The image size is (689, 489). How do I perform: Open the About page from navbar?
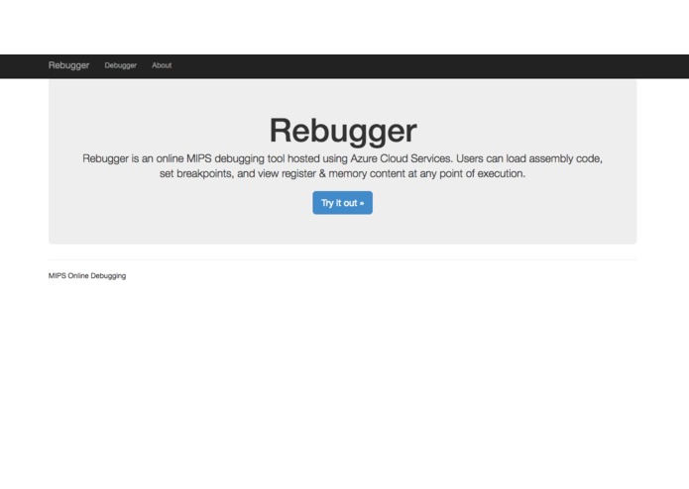coord(162,65)
